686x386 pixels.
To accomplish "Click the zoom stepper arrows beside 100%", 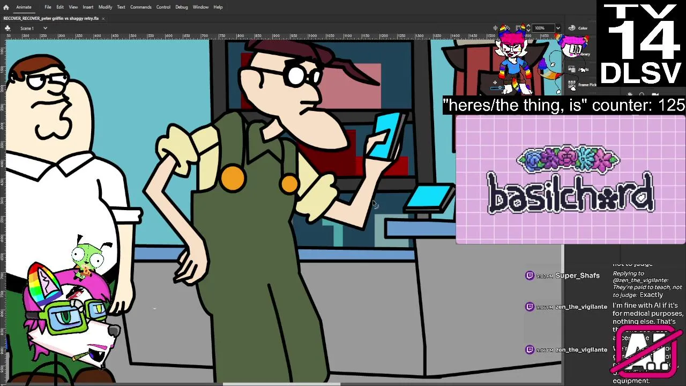I will point(528,28).
